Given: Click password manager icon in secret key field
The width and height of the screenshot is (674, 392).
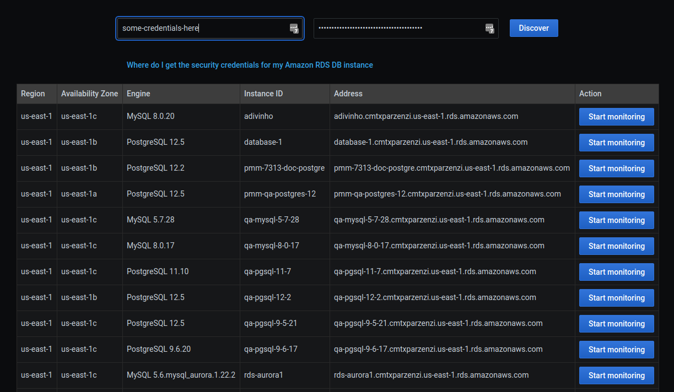Looking at the screenshot, I should (489, 29).
